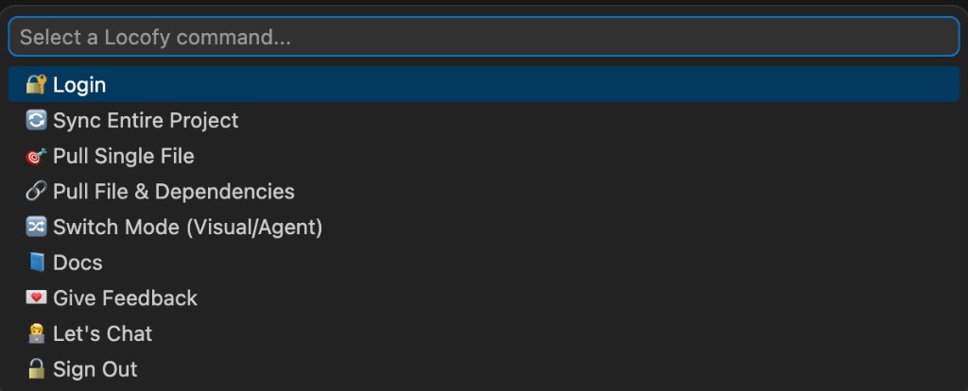968x391 pixels.
Task: Click the chain link icon for Pull File & Dependencies
Action: tap(36, 192)
